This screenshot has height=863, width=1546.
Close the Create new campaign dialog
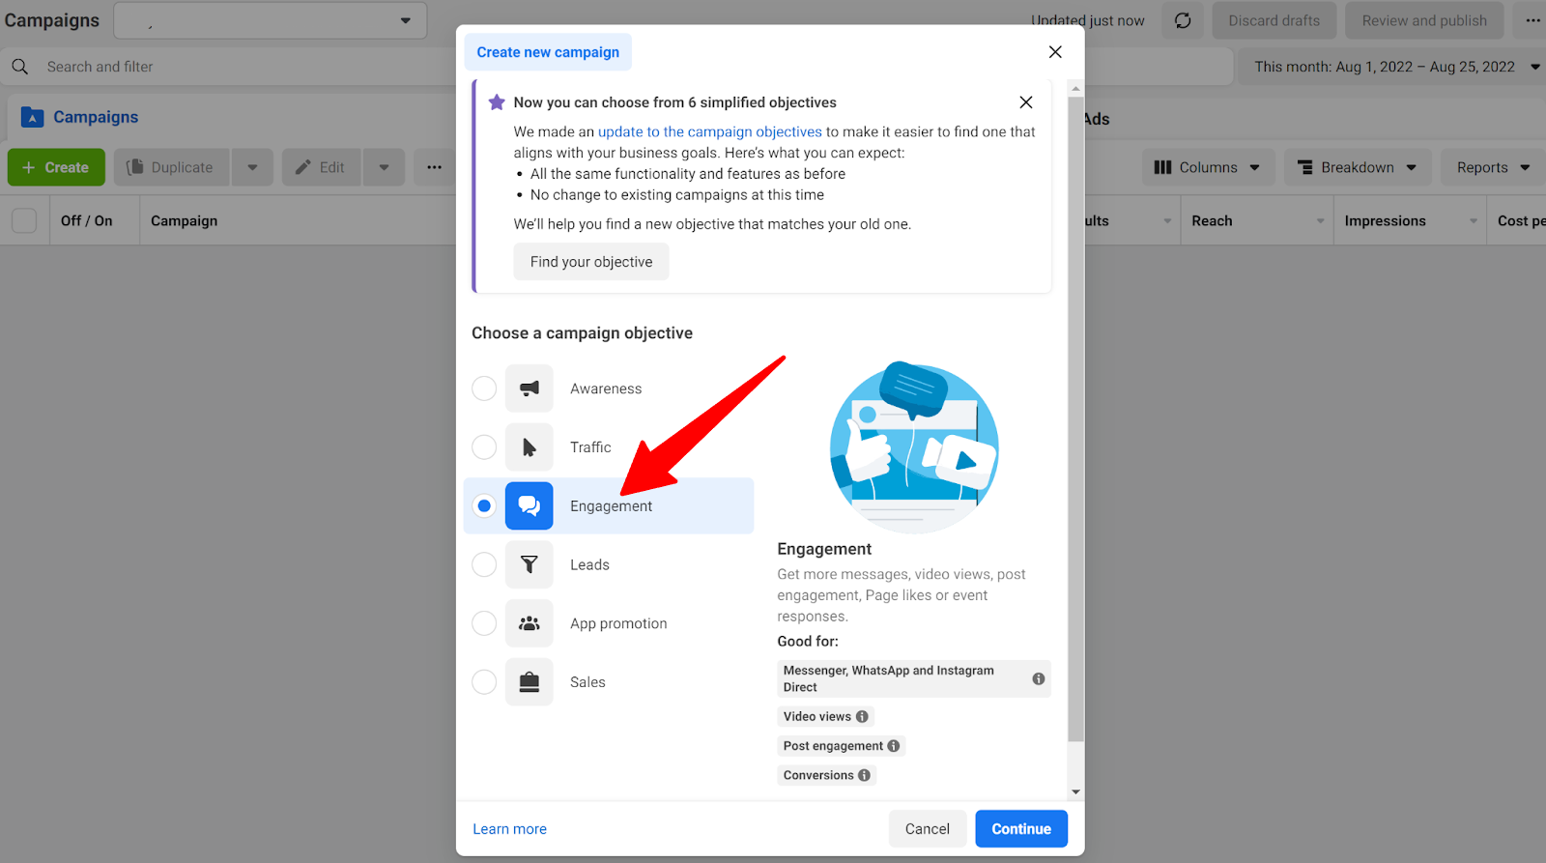[x=1055, y=52]
